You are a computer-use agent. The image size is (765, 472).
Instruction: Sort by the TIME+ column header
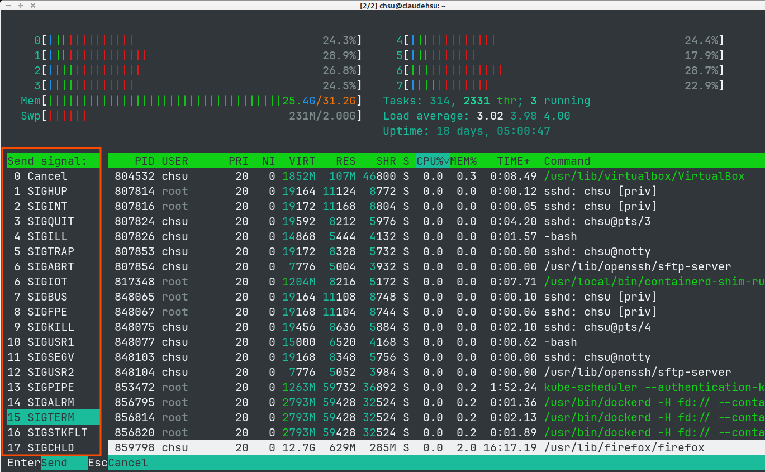514,161
